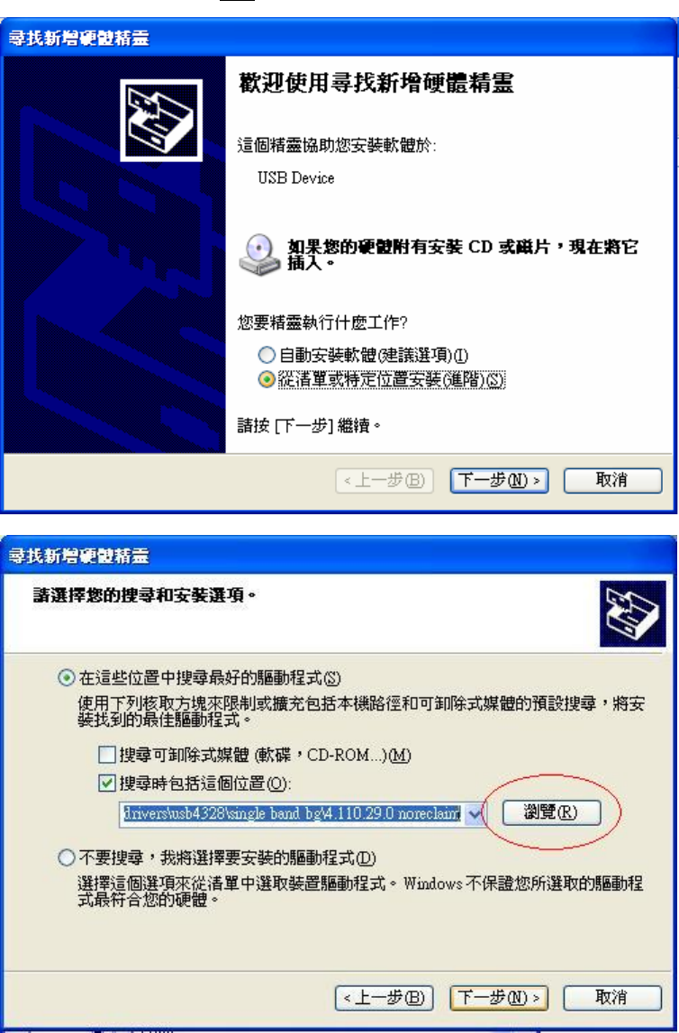Click the hardware wizard icon in the welcome dialog

[161, 121]
